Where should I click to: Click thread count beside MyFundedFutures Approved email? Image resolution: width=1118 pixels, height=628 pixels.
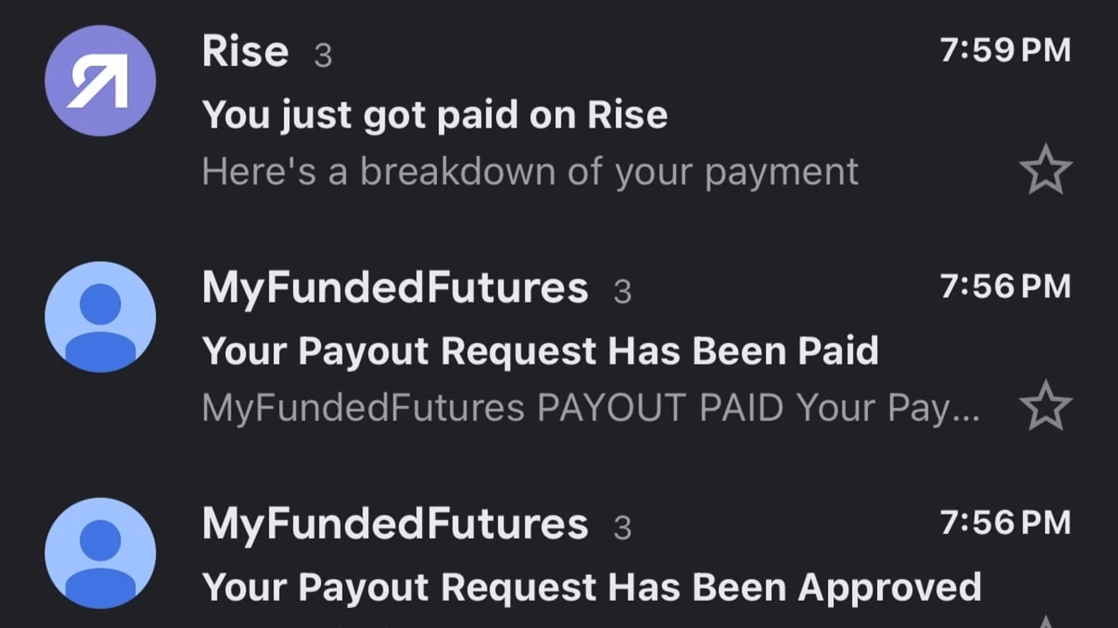coord(623,528)
